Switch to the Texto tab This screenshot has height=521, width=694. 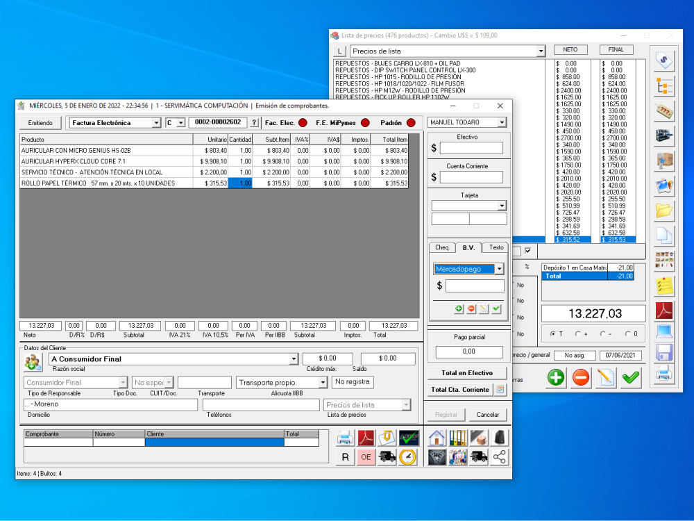(496, 247)
